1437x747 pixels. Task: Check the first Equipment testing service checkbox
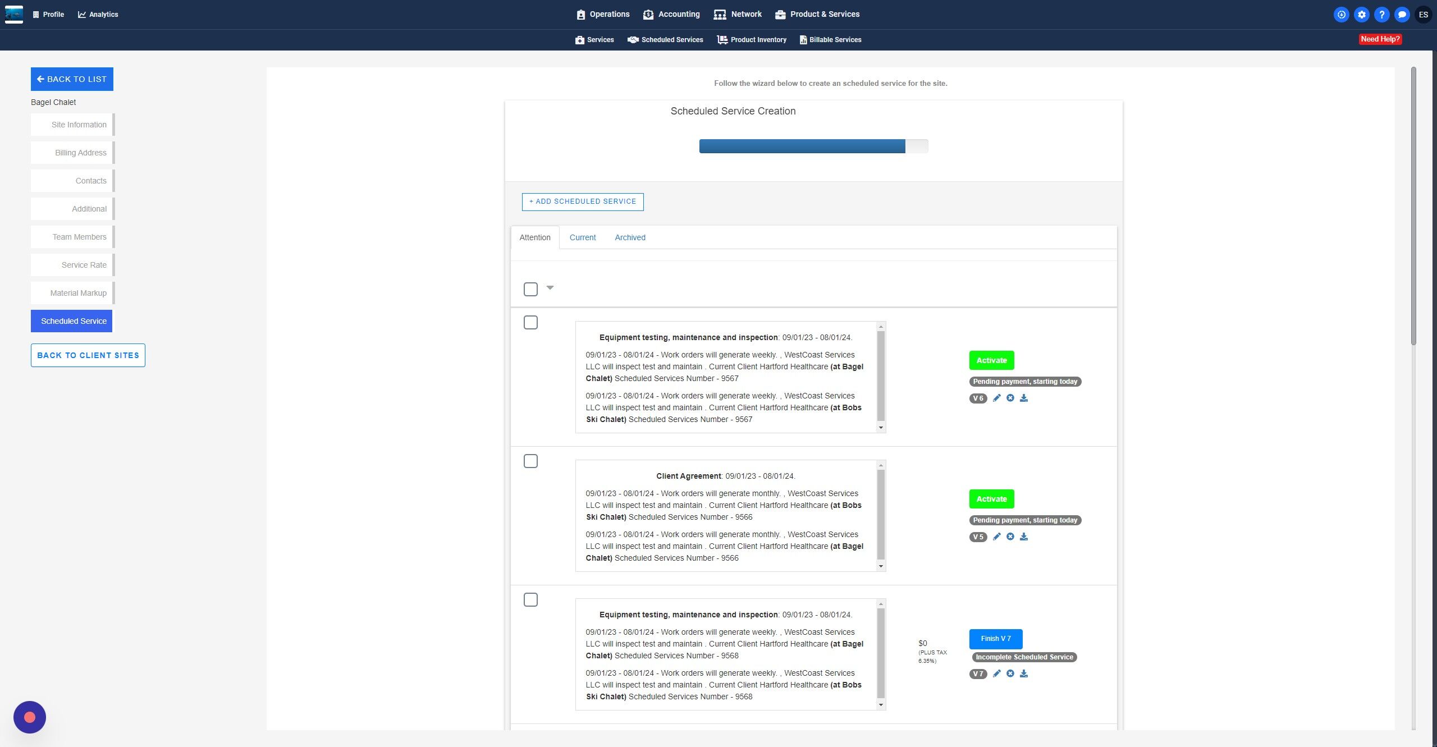[x=530, y=323]
